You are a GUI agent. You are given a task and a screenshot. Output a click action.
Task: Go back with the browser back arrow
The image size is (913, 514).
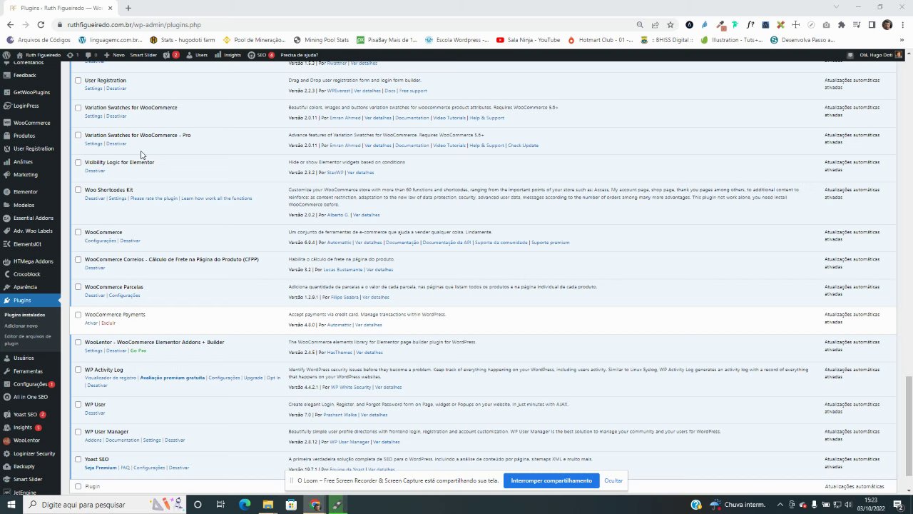pos(10,24)
